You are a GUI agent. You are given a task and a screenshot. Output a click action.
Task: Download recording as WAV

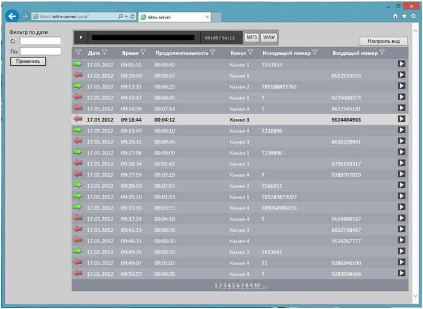[269, 37]
